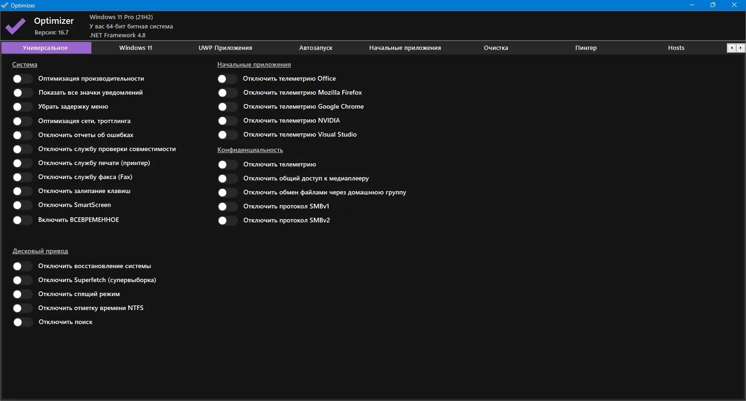The image size is (746, 401).
Task: Enable Оптимизация производительности toggle
Action: [22, 79]
